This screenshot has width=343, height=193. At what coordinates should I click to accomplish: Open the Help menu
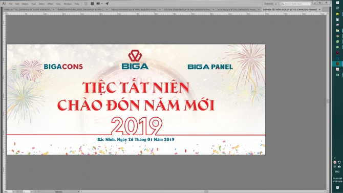77,4
